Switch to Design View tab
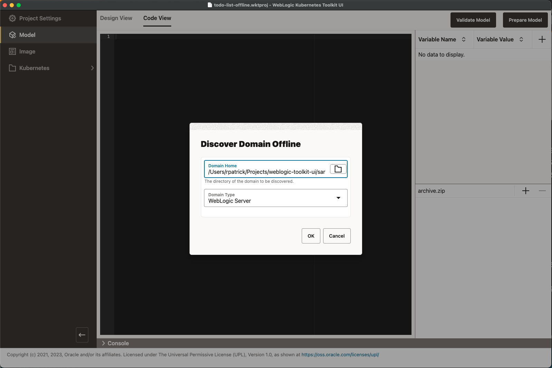 click(x=116, y=18)
